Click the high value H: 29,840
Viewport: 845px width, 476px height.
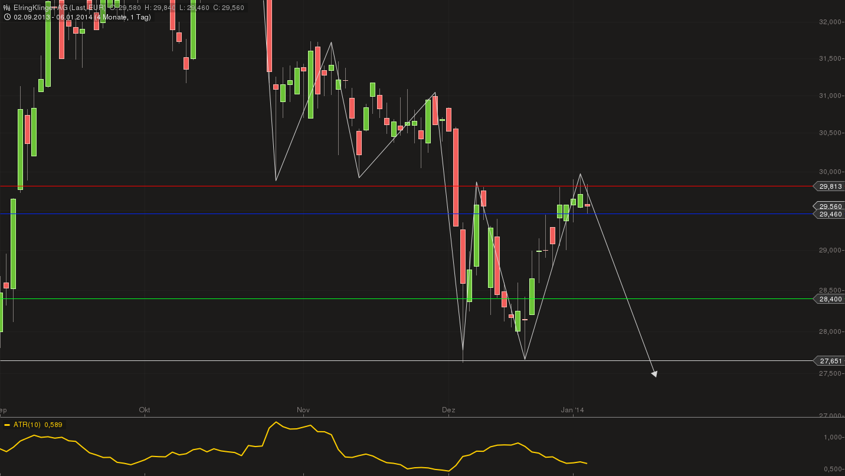click(x=161, y=8)
